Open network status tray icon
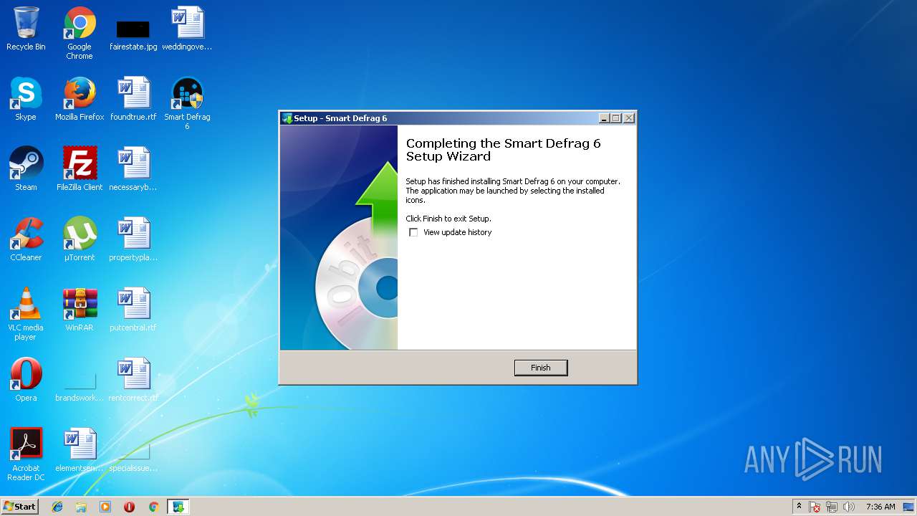The width and height of the screenshot is (917, 516). click(x=832, y=507)
